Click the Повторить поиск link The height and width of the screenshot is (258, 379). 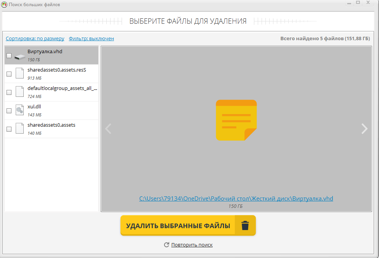click(x=192, y=245)
